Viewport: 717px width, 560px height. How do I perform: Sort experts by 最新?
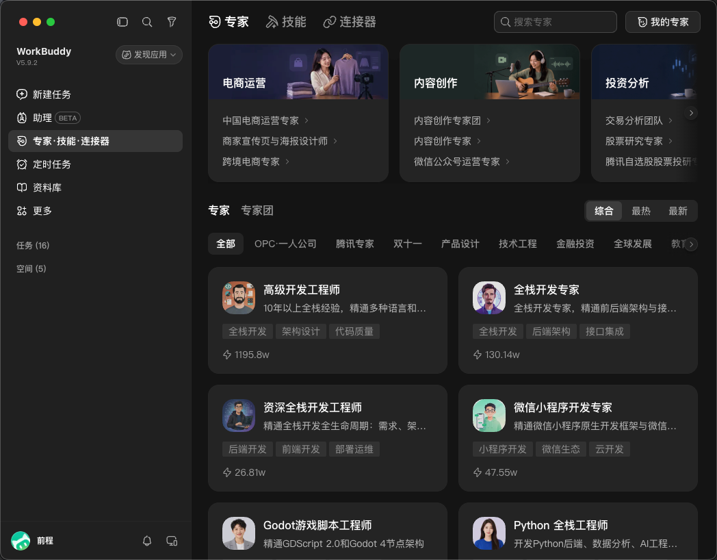[678, 211]
